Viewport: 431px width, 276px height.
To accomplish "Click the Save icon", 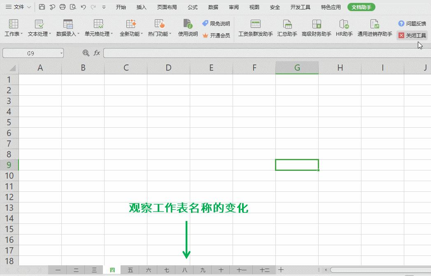I will (x=42, y=7).
